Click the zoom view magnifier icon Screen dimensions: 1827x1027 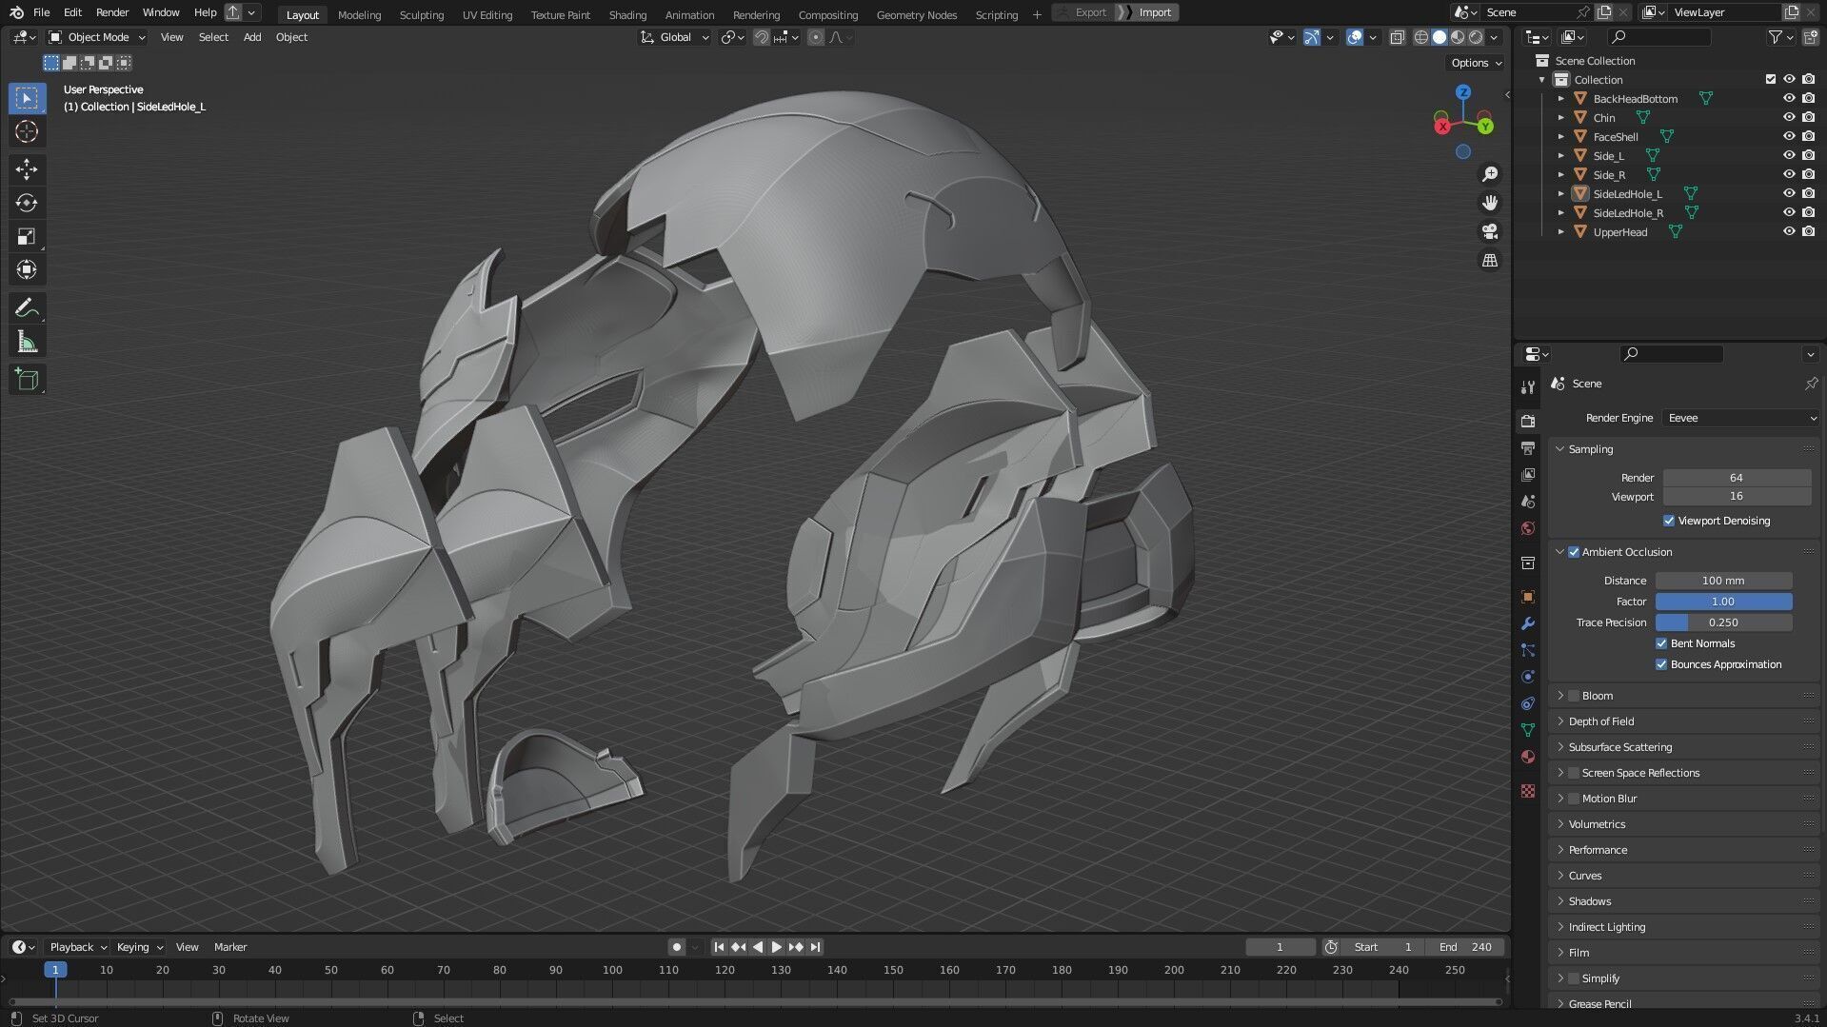pos(1490,174)
